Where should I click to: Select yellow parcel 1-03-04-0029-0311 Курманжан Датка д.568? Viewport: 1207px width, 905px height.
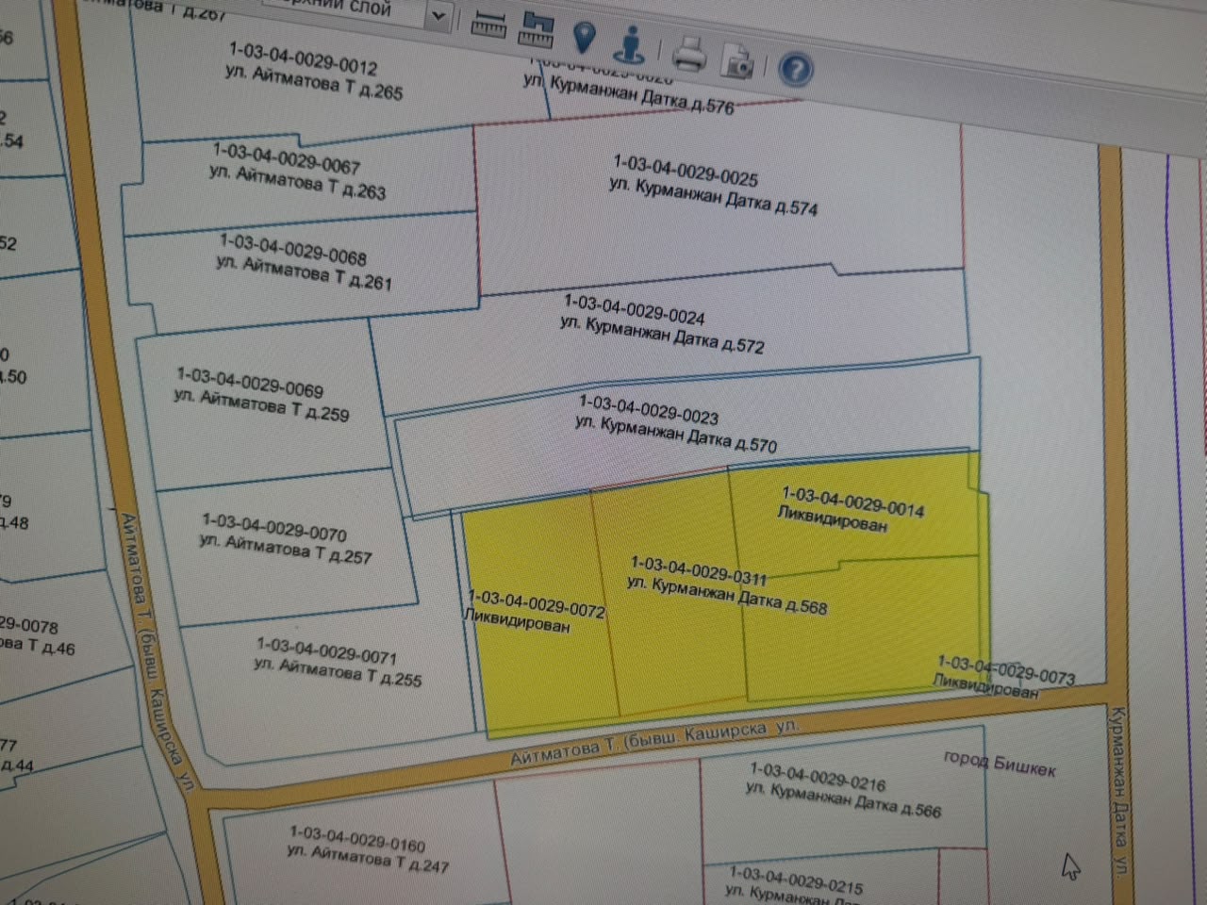coord(726,585)
